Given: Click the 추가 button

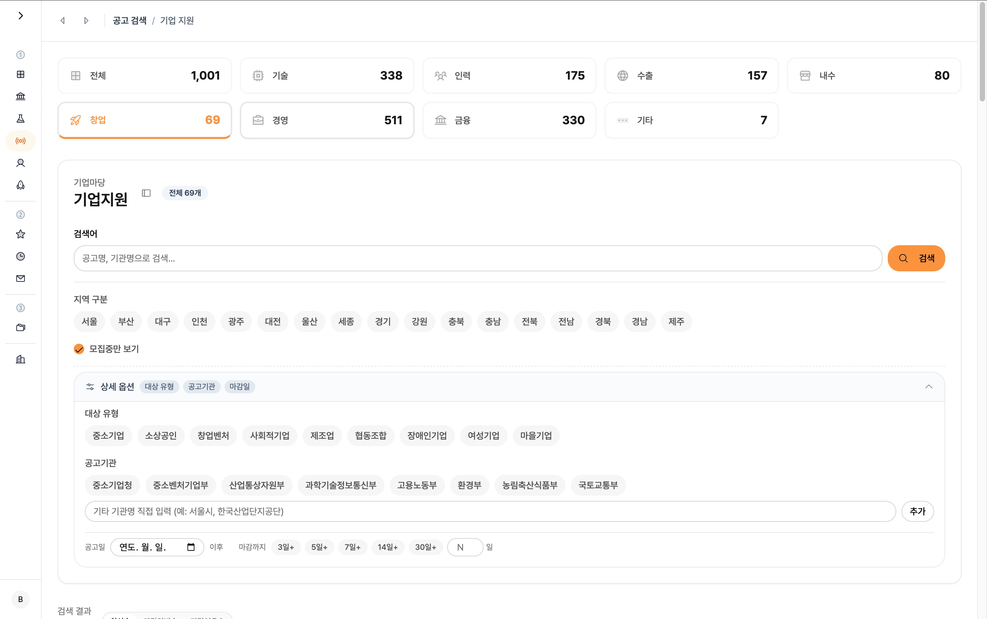Looking at the screenshot, I should pyautogui.click(x=917, y=511).
